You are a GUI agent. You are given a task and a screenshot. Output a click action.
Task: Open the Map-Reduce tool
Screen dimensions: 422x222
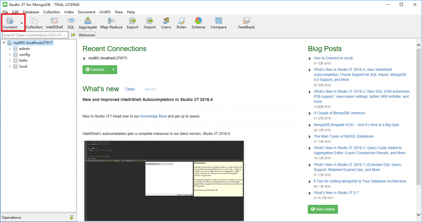pyautogui.click(x=111, y=22)
